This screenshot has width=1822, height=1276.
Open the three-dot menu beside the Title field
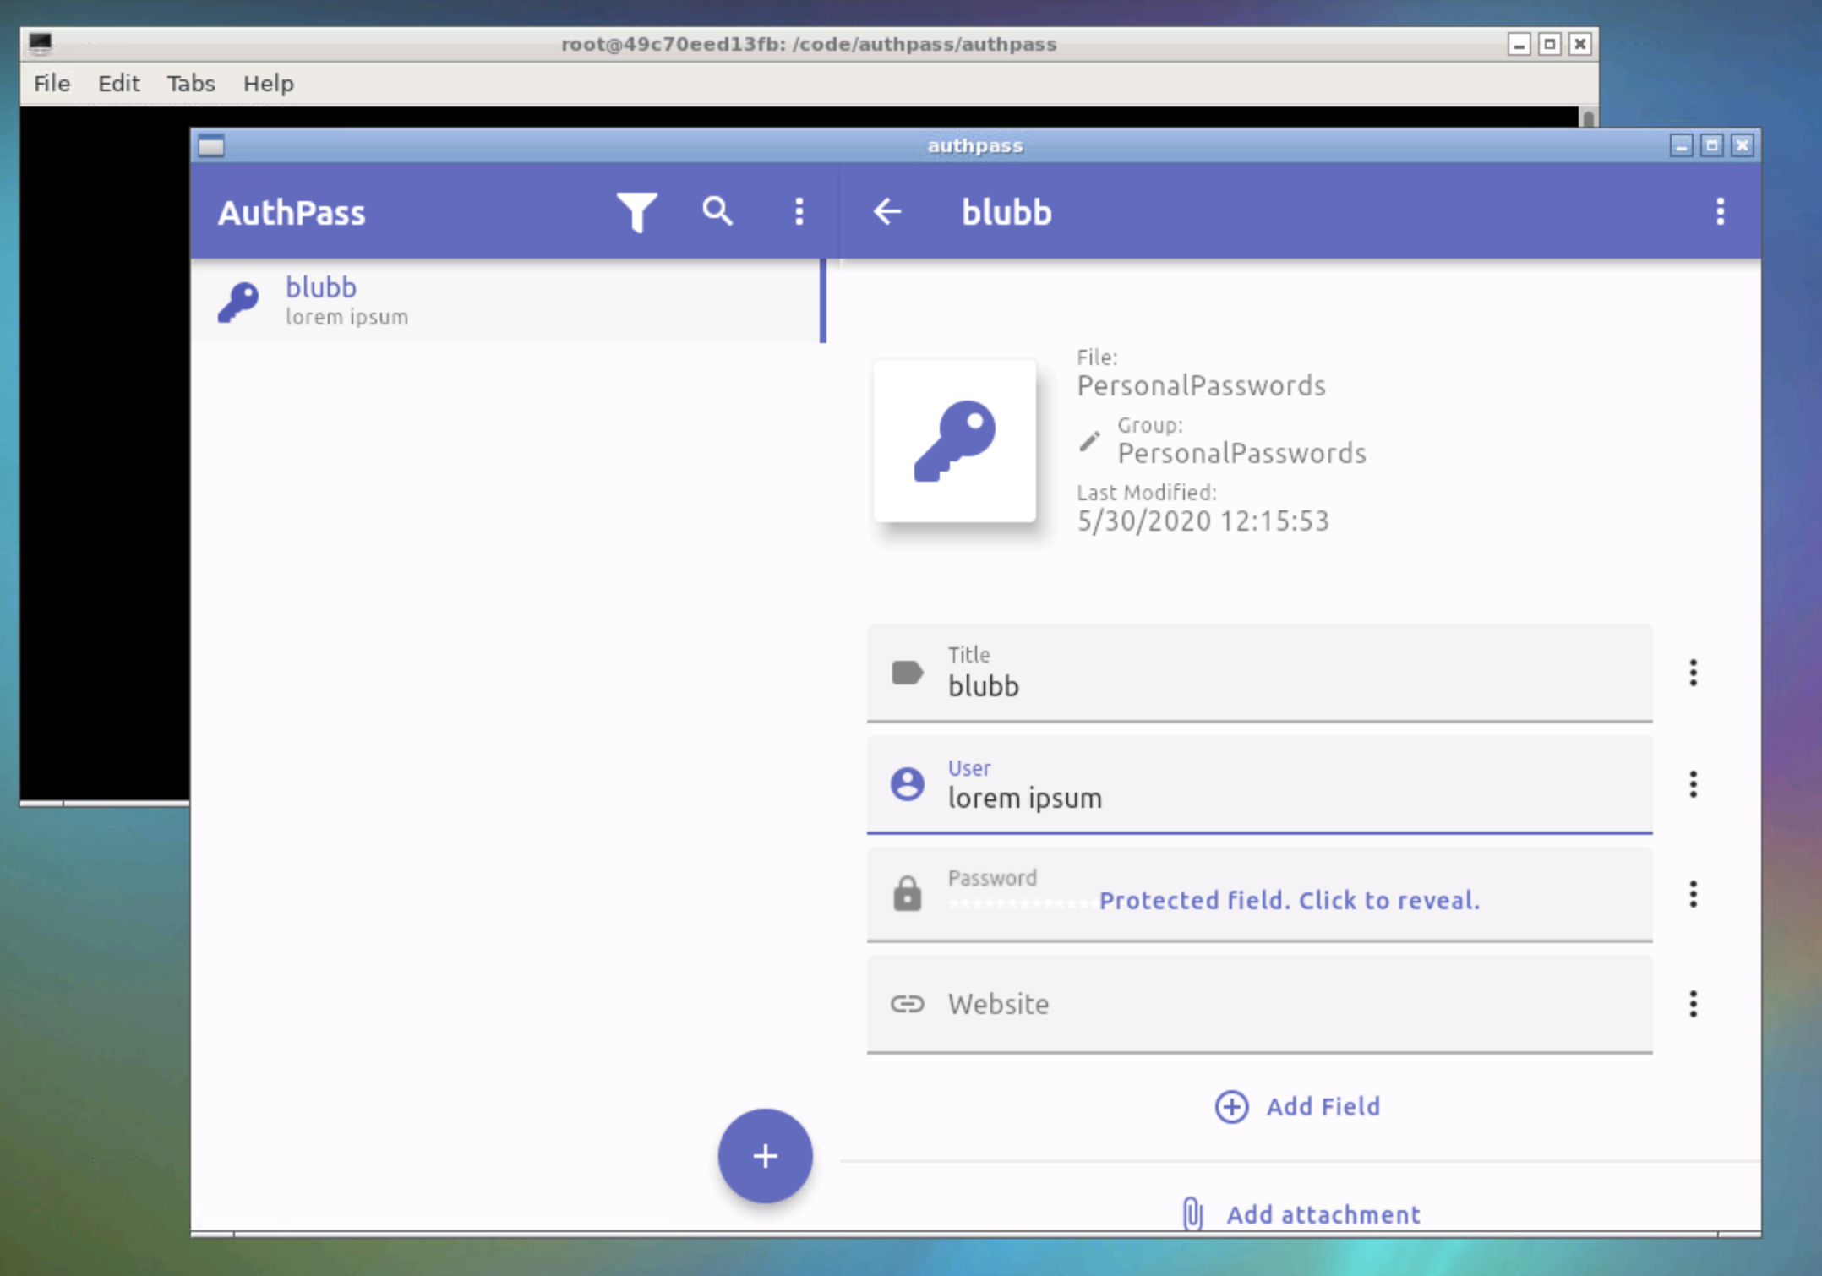point(1694,673)
